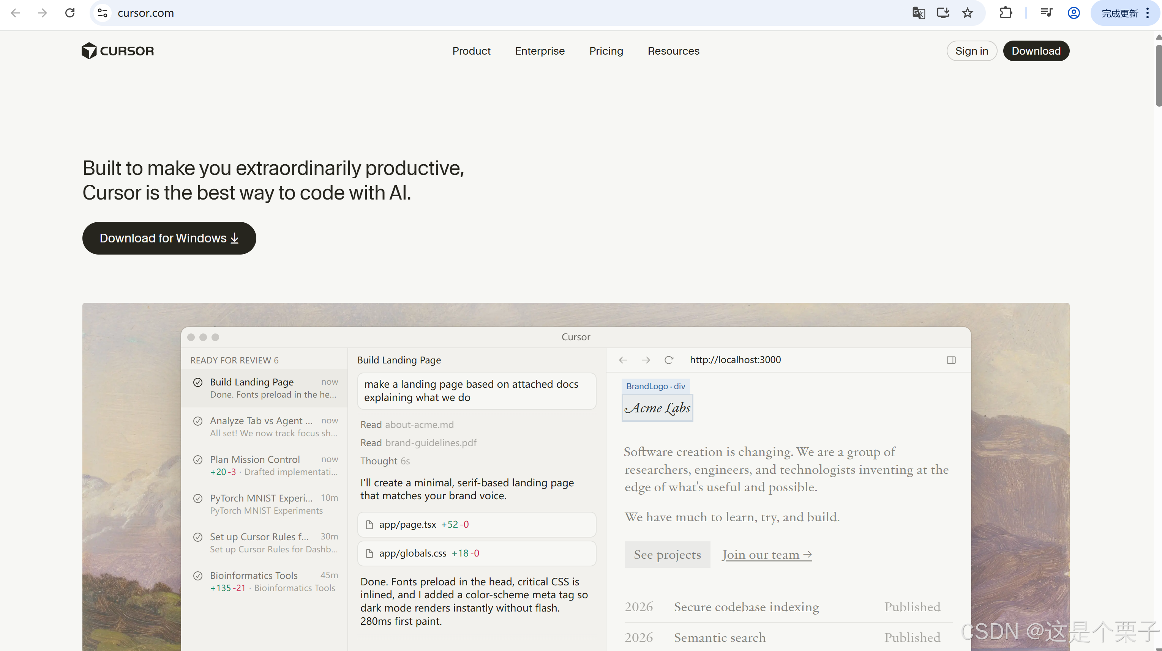Image resolution: width=1162 pixels, height=651 pixels.
Task: Click the site information icon beside URL
Action: tap(103, 13)
